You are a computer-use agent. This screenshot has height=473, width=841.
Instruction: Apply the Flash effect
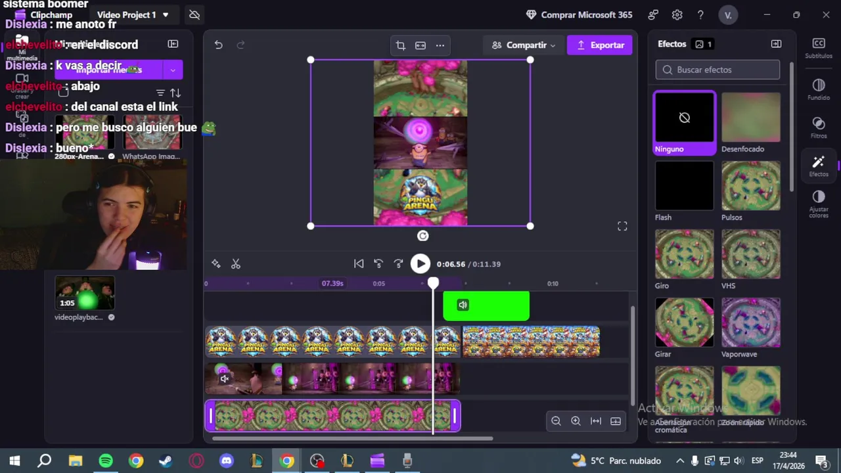685,191
